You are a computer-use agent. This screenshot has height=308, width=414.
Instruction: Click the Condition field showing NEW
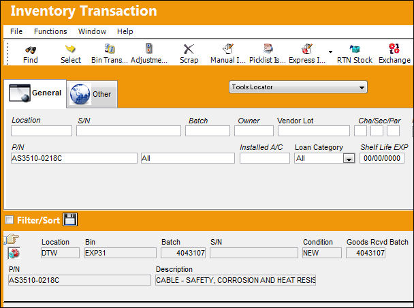point(322,253)
